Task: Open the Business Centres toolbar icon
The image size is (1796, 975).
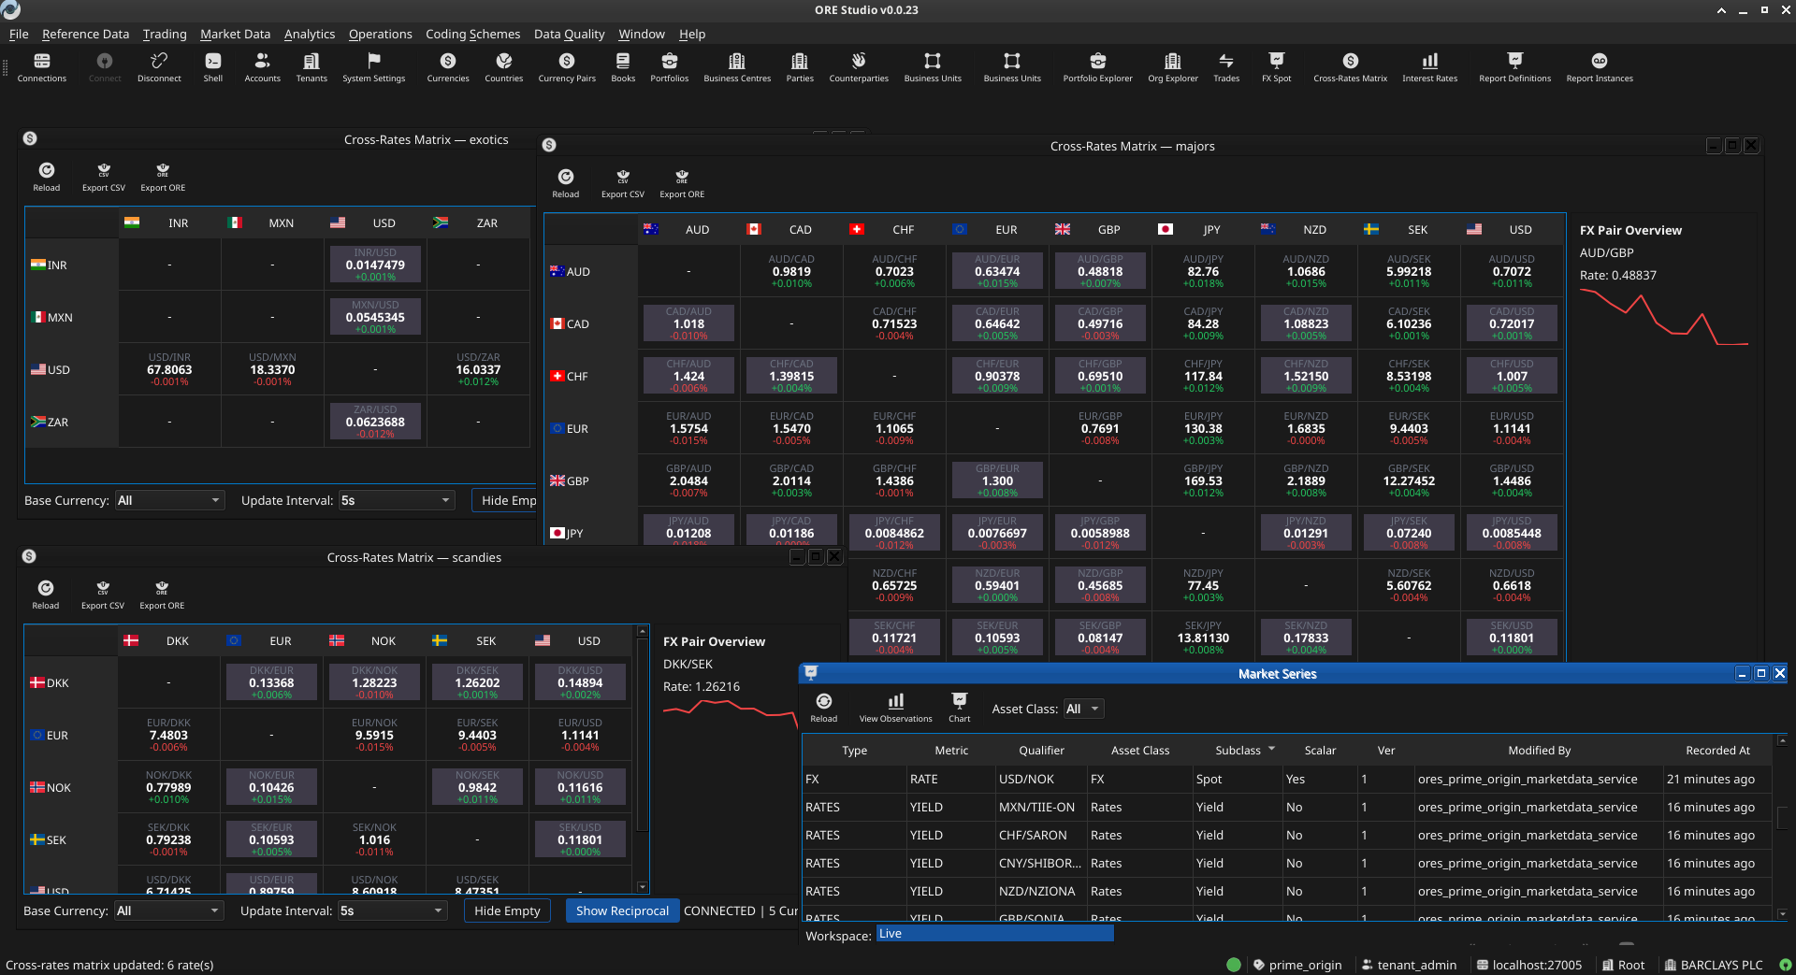Action: 737,67
